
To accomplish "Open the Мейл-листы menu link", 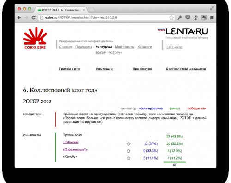I will [x=125, y=47].
